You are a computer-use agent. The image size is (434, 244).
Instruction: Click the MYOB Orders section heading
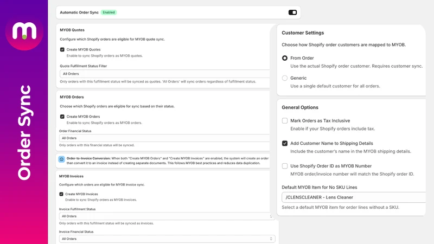pyautogui.click(x=72, y=97)
